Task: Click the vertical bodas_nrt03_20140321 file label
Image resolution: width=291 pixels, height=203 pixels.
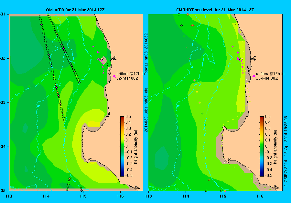Action: (146, 53)
